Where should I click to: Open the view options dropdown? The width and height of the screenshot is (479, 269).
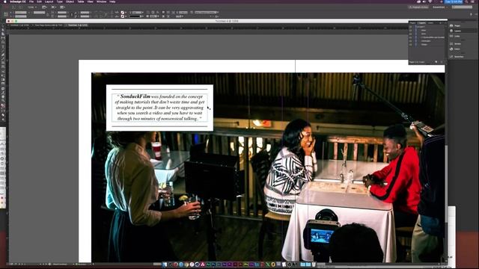(44, 7)
